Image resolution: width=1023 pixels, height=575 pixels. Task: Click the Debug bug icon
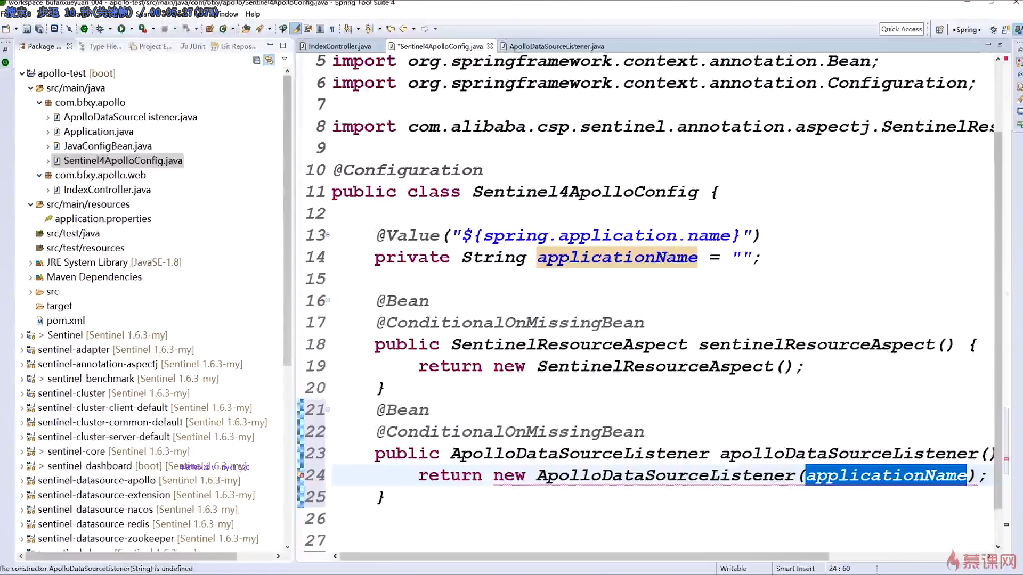[x=100, y=29]
